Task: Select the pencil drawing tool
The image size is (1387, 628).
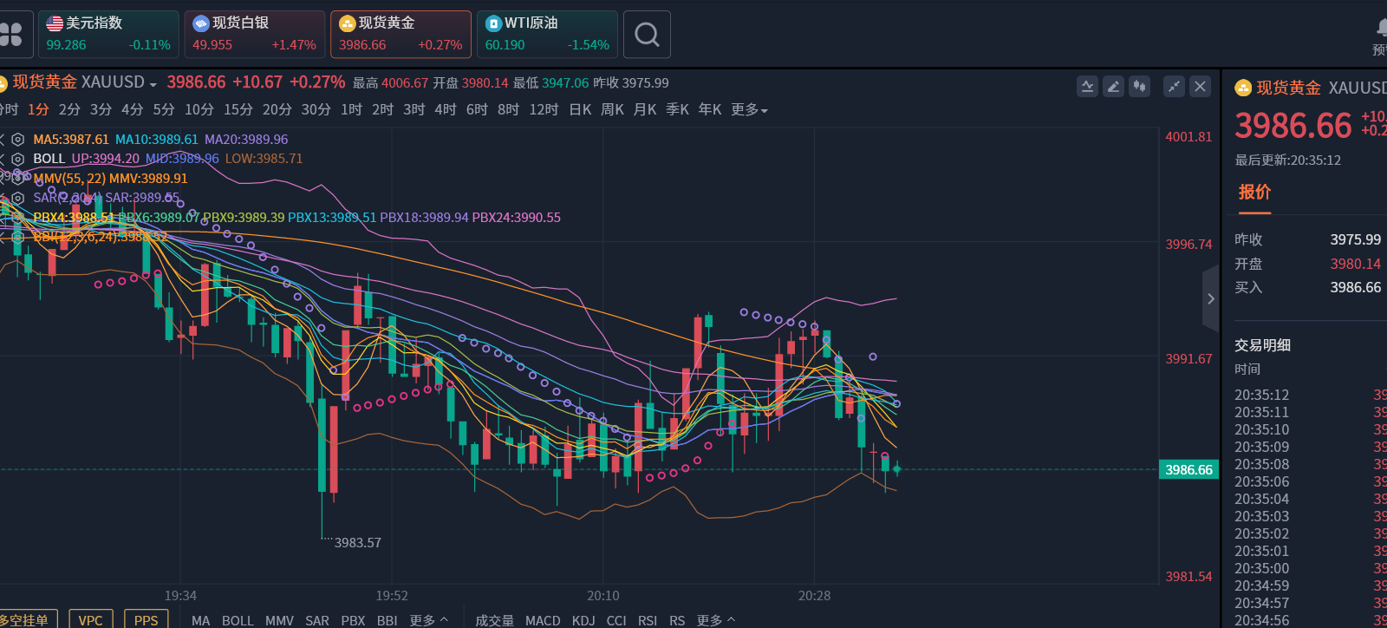Action: click(1114, 86)
